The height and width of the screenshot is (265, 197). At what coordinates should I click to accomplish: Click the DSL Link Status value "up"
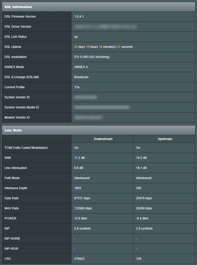(x=76, y=37)
